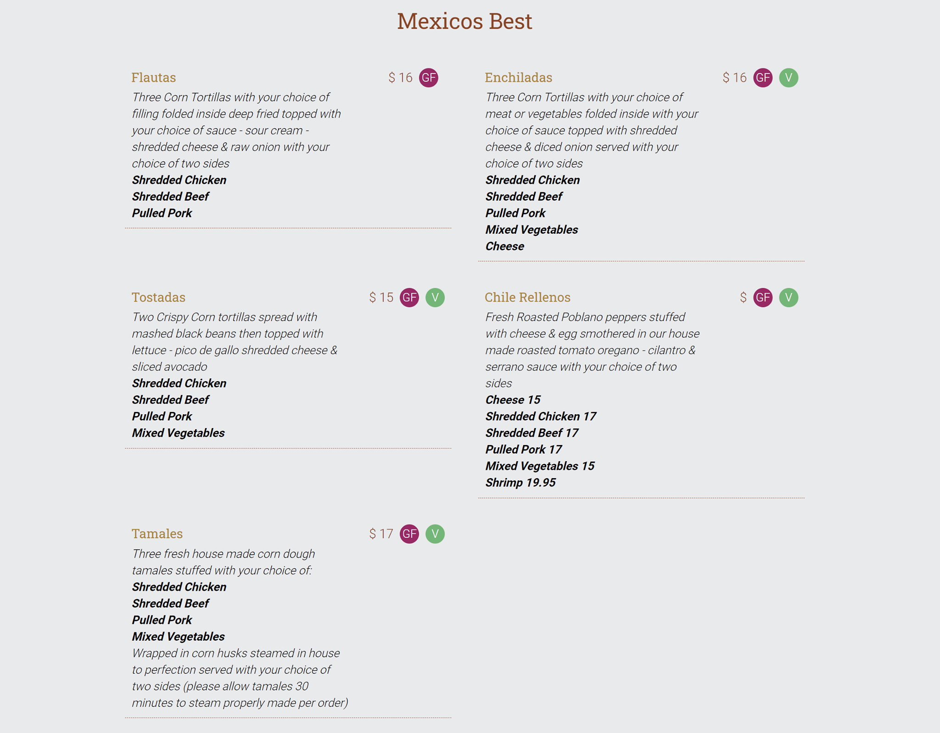Click the $ 15 price for Tostadas
This screenshot has width=940, height=733.
point(381,298)
